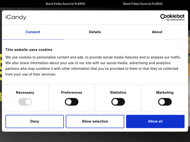This screenshot has height=142, width=190.
Task: Turn on the Statistics cookies toggle
Action: 118,102
